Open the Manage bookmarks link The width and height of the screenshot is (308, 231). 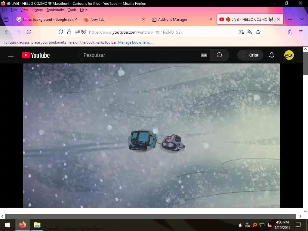point(135,42)
